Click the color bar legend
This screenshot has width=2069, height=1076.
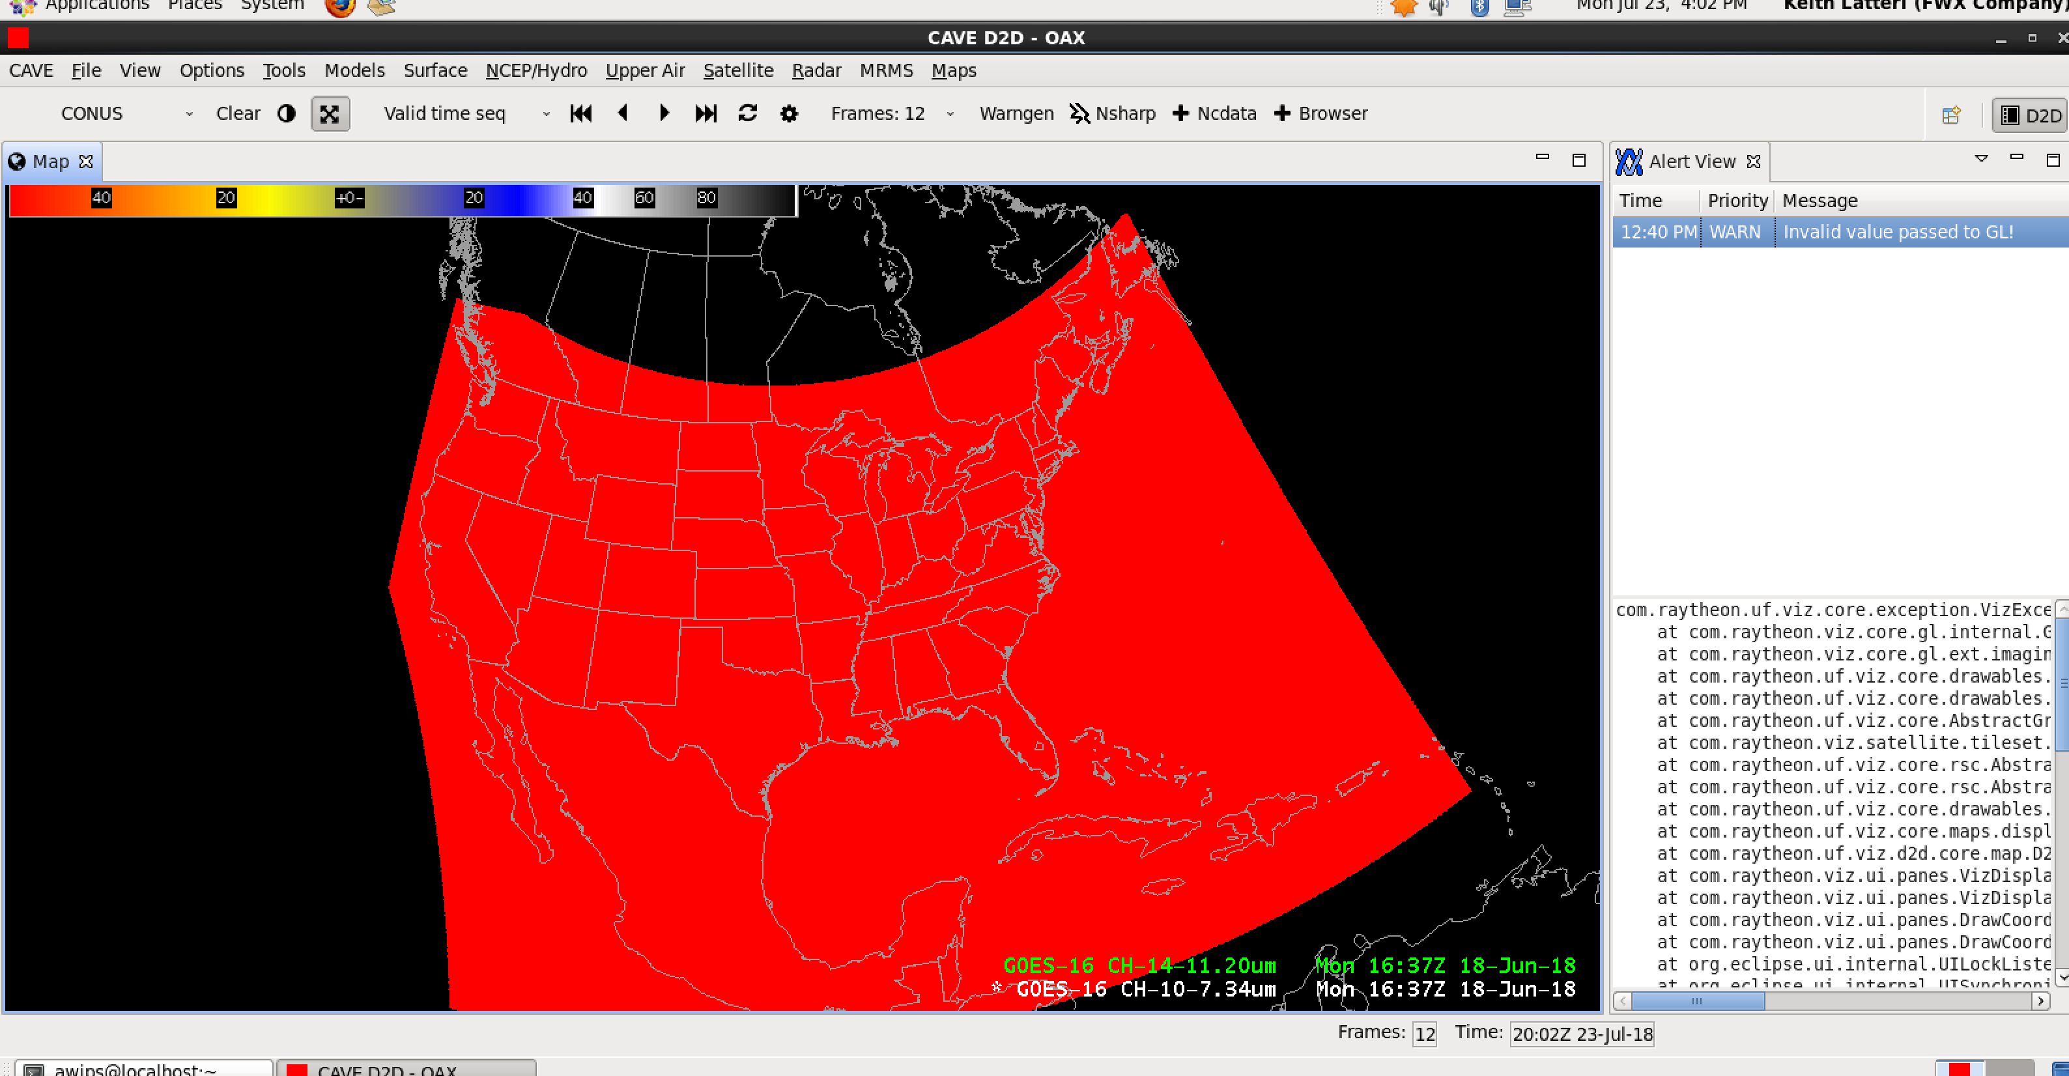tap(401, 200)
